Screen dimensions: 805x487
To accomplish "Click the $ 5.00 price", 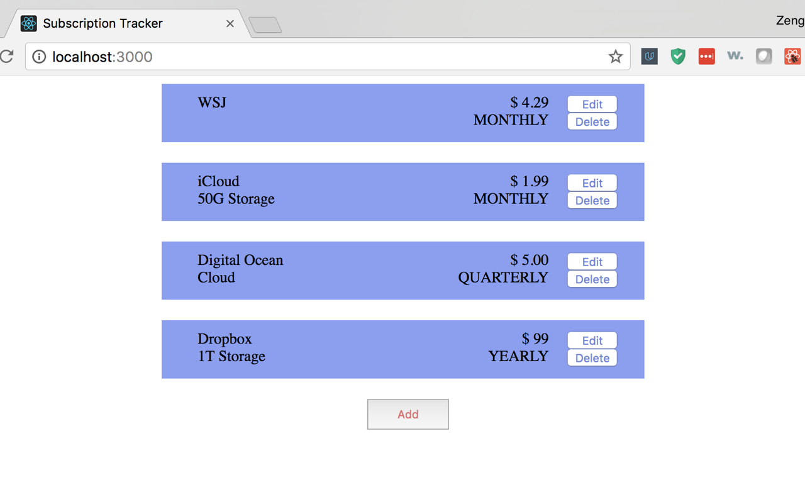I will [530, 260].
